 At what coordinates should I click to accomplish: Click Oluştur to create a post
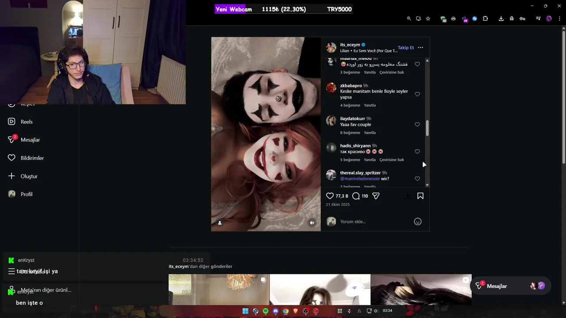tap(23, 176)
